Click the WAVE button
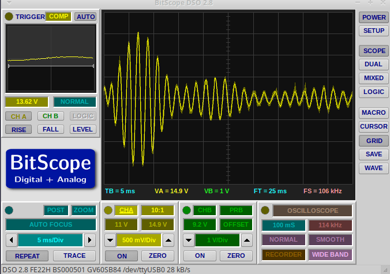390x274 pixels. pyautogui.click(x=374, y=168)
